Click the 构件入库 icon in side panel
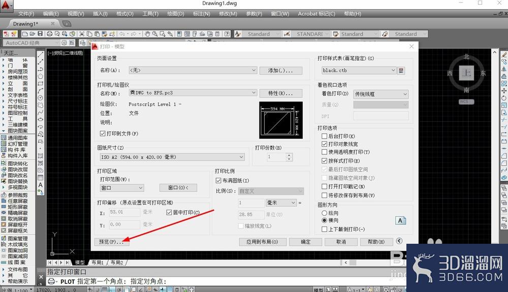 pyautogui.click(x=4, y=155)
